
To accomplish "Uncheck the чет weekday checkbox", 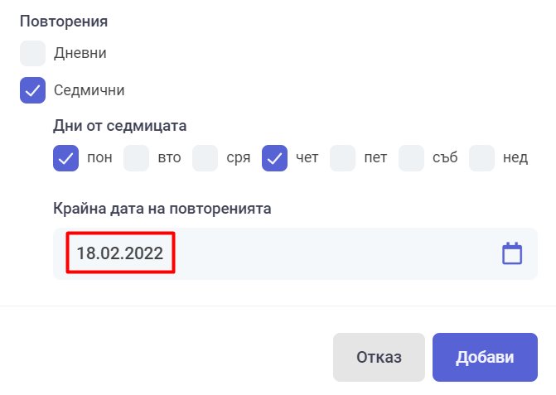I will pos(274,158).
